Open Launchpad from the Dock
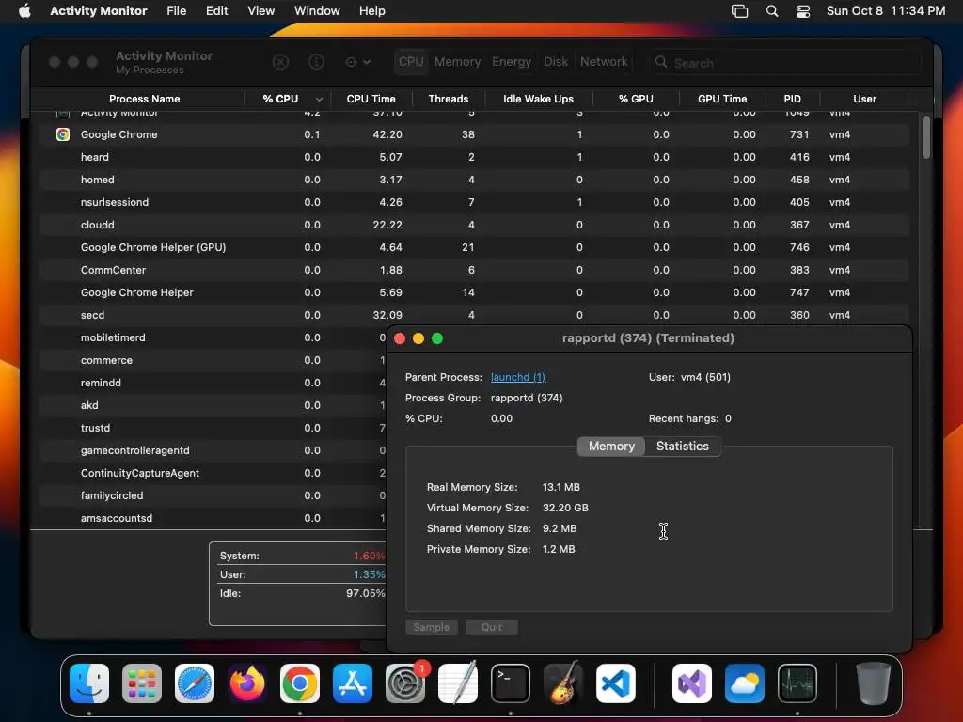963x722 pixels. [x=142, y=683]
